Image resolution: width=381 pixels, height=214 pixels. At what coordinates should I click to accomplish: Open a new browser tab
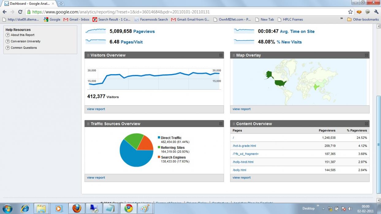pyautogui.click(x=61, y=4)
